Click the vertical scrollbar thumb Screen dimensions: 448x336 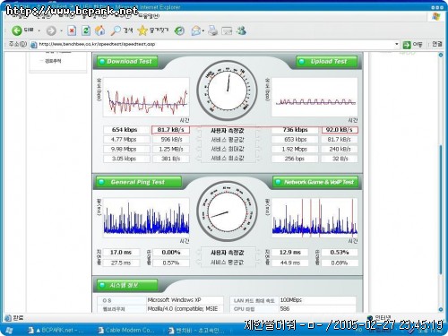pos(441,209)
